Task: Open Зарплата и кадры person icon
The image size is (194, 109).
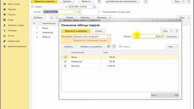Action: point(5,25)
